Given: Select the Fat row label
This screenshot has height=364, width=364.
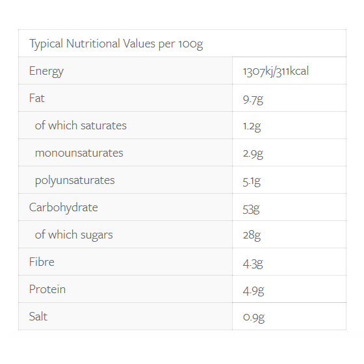Looking at the screenshot, I should pyautogui.click(x=36, y=98).
